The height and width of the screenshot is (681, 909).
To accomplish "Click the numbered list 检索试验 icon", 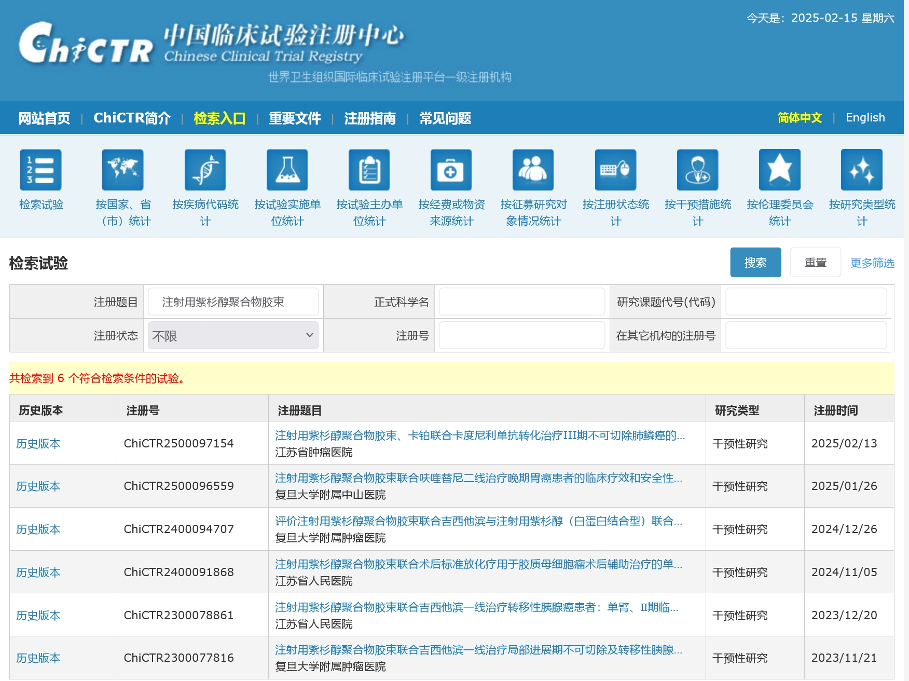I will click(41, 170).
